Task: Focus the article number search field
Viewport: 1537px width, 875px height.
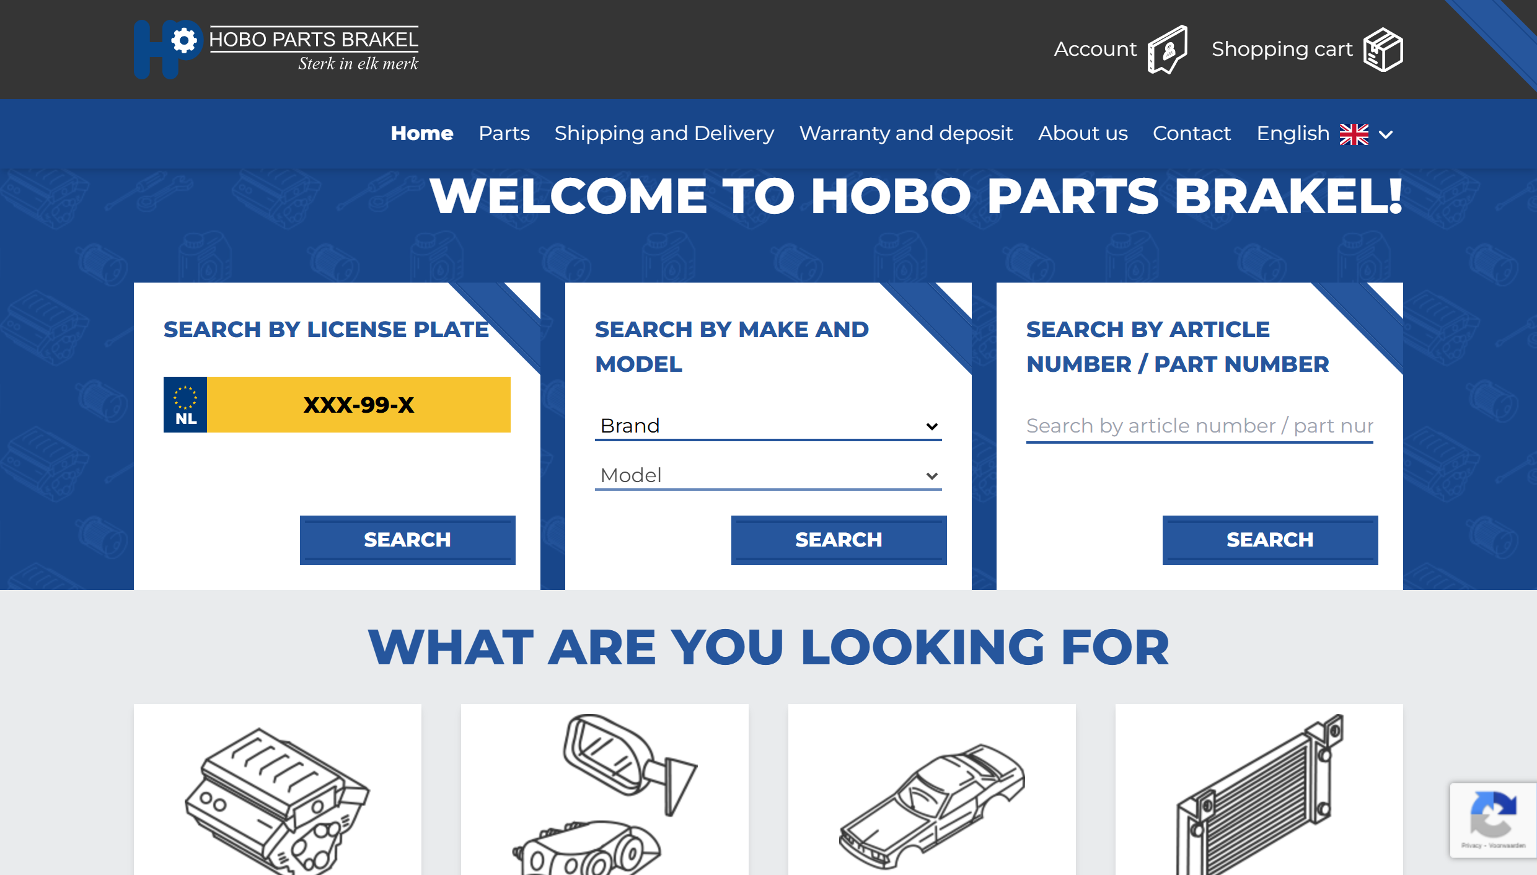Action: pyautogui.click(x=1199, y=426)
